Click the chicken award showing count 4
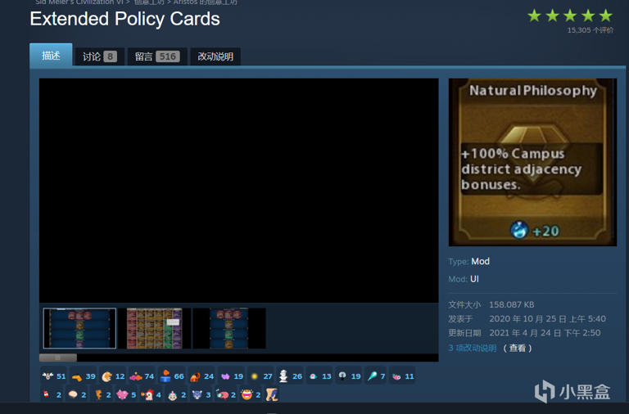Image resolution: width=629 pixels, height=414 pixels. pyautogui.click(x=147, y=394)
